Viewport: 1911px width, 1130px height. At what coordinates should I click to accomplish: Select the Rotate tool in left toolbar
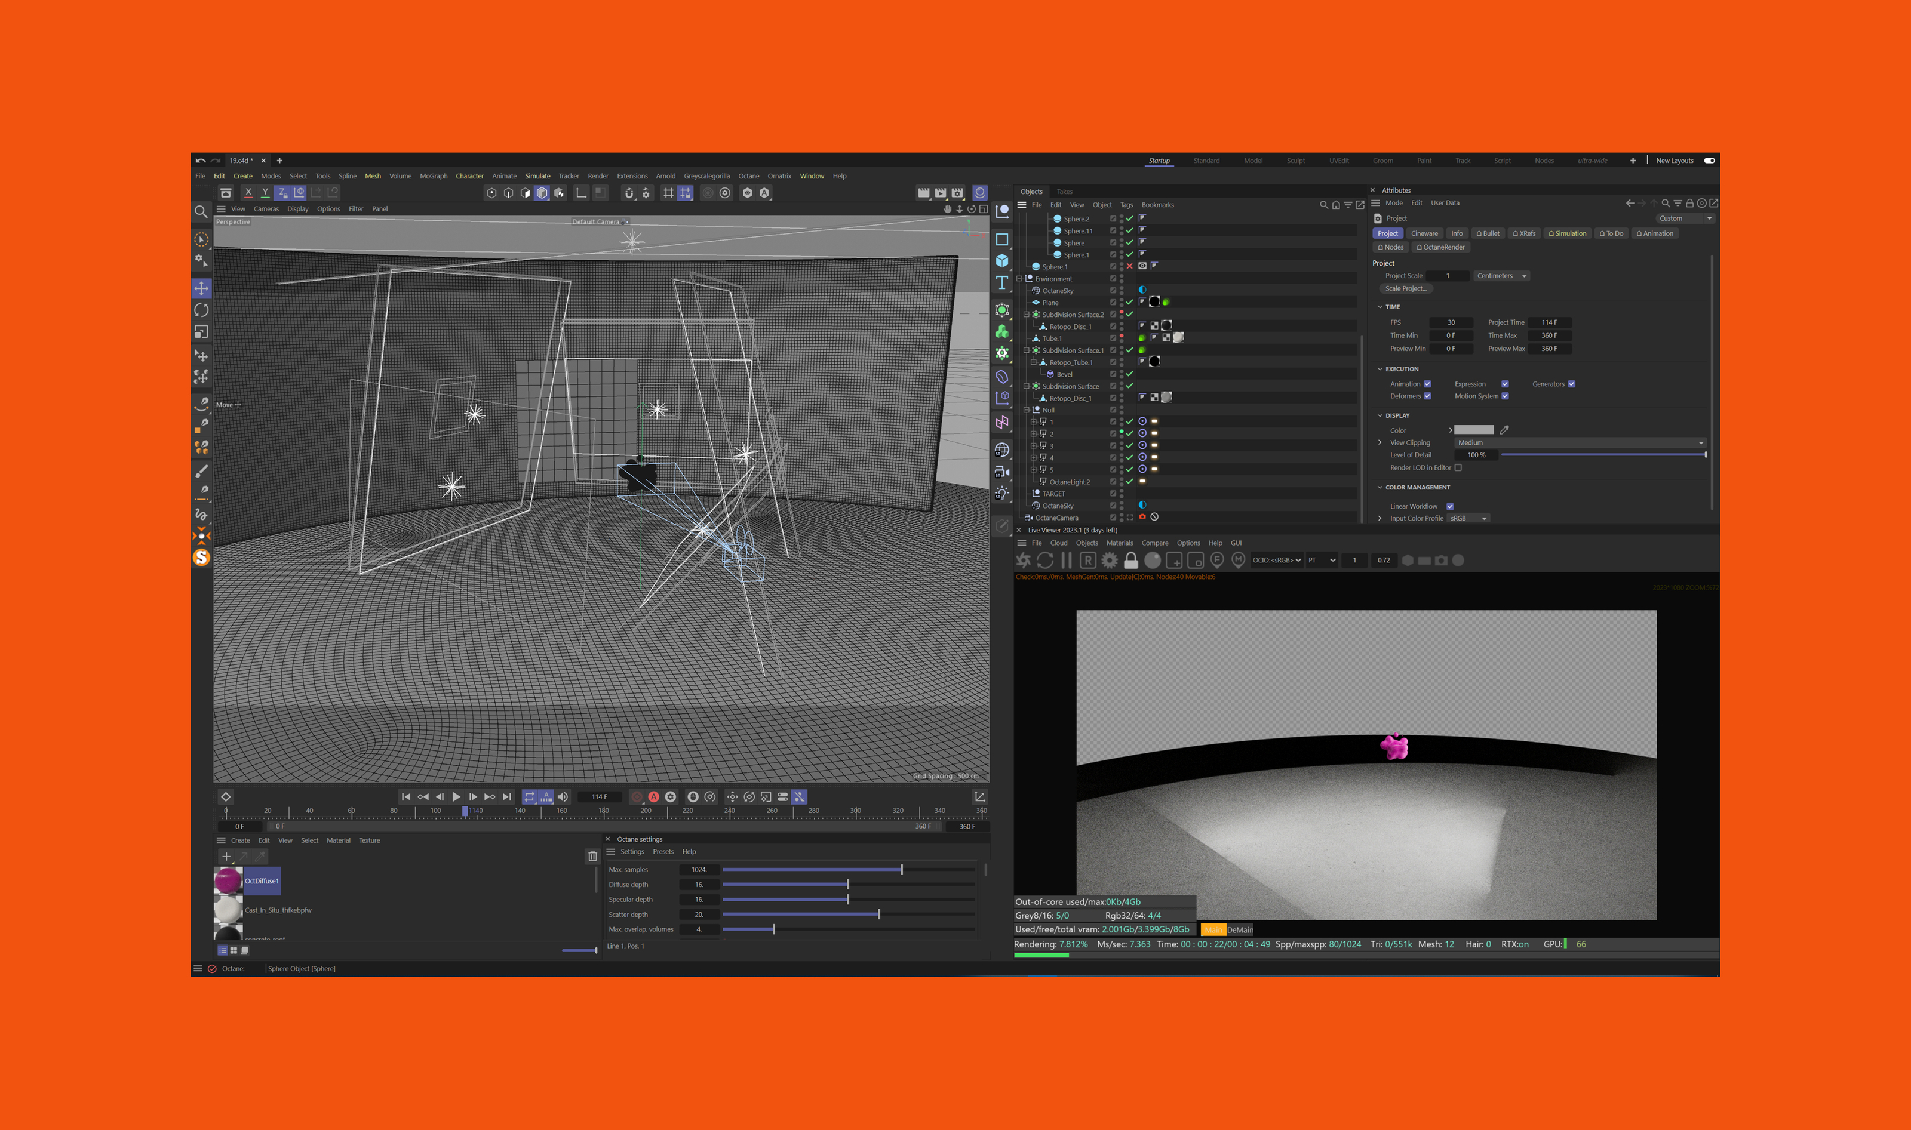[201, 310]
